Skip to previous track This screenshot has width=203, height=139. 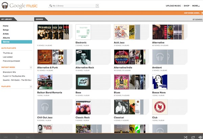click(5, 137)
